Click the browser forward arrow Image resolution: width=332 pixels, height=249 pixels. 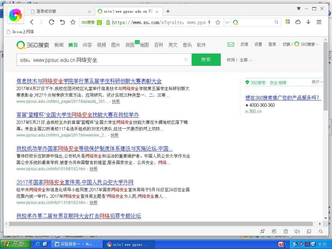[41, 22]
